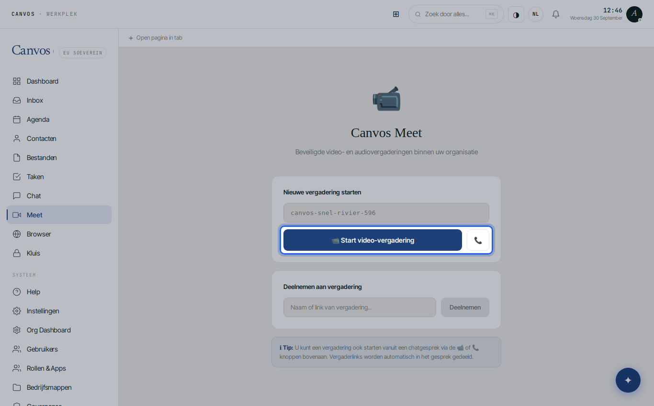Screen dimensions: 654x406
Task: Start audio call with phone button
Action: 478,240
